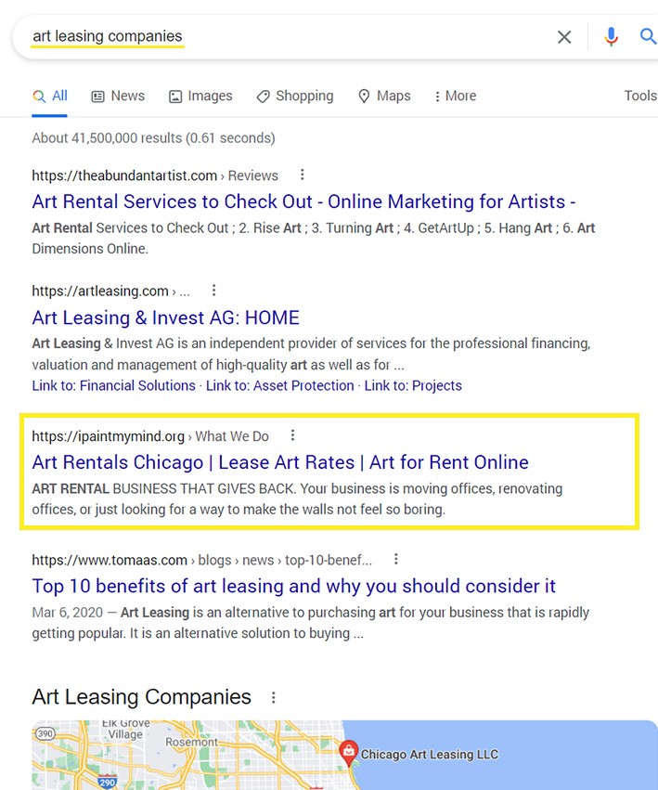Image resolution: width=658 pixels, height=790 pixels.
Task: Click the Chicago map thumbnail
Action: (186, 757)
